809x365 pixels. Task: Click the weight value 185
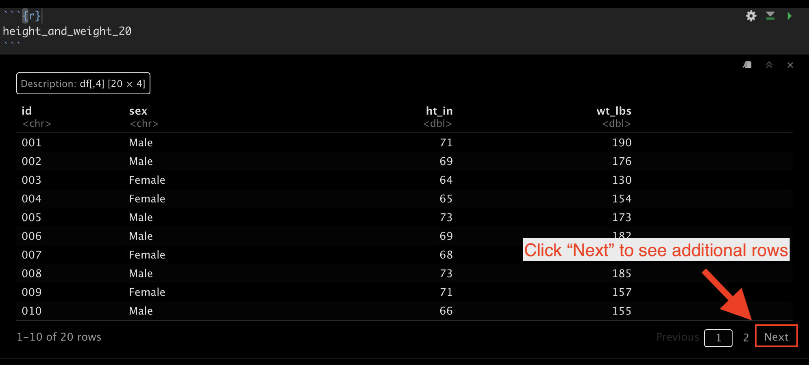tap(622, 274)
